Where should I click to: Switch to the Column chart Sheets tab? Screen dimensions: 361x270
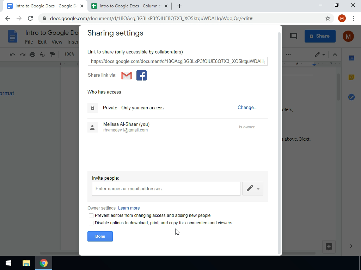coord(129,6)
